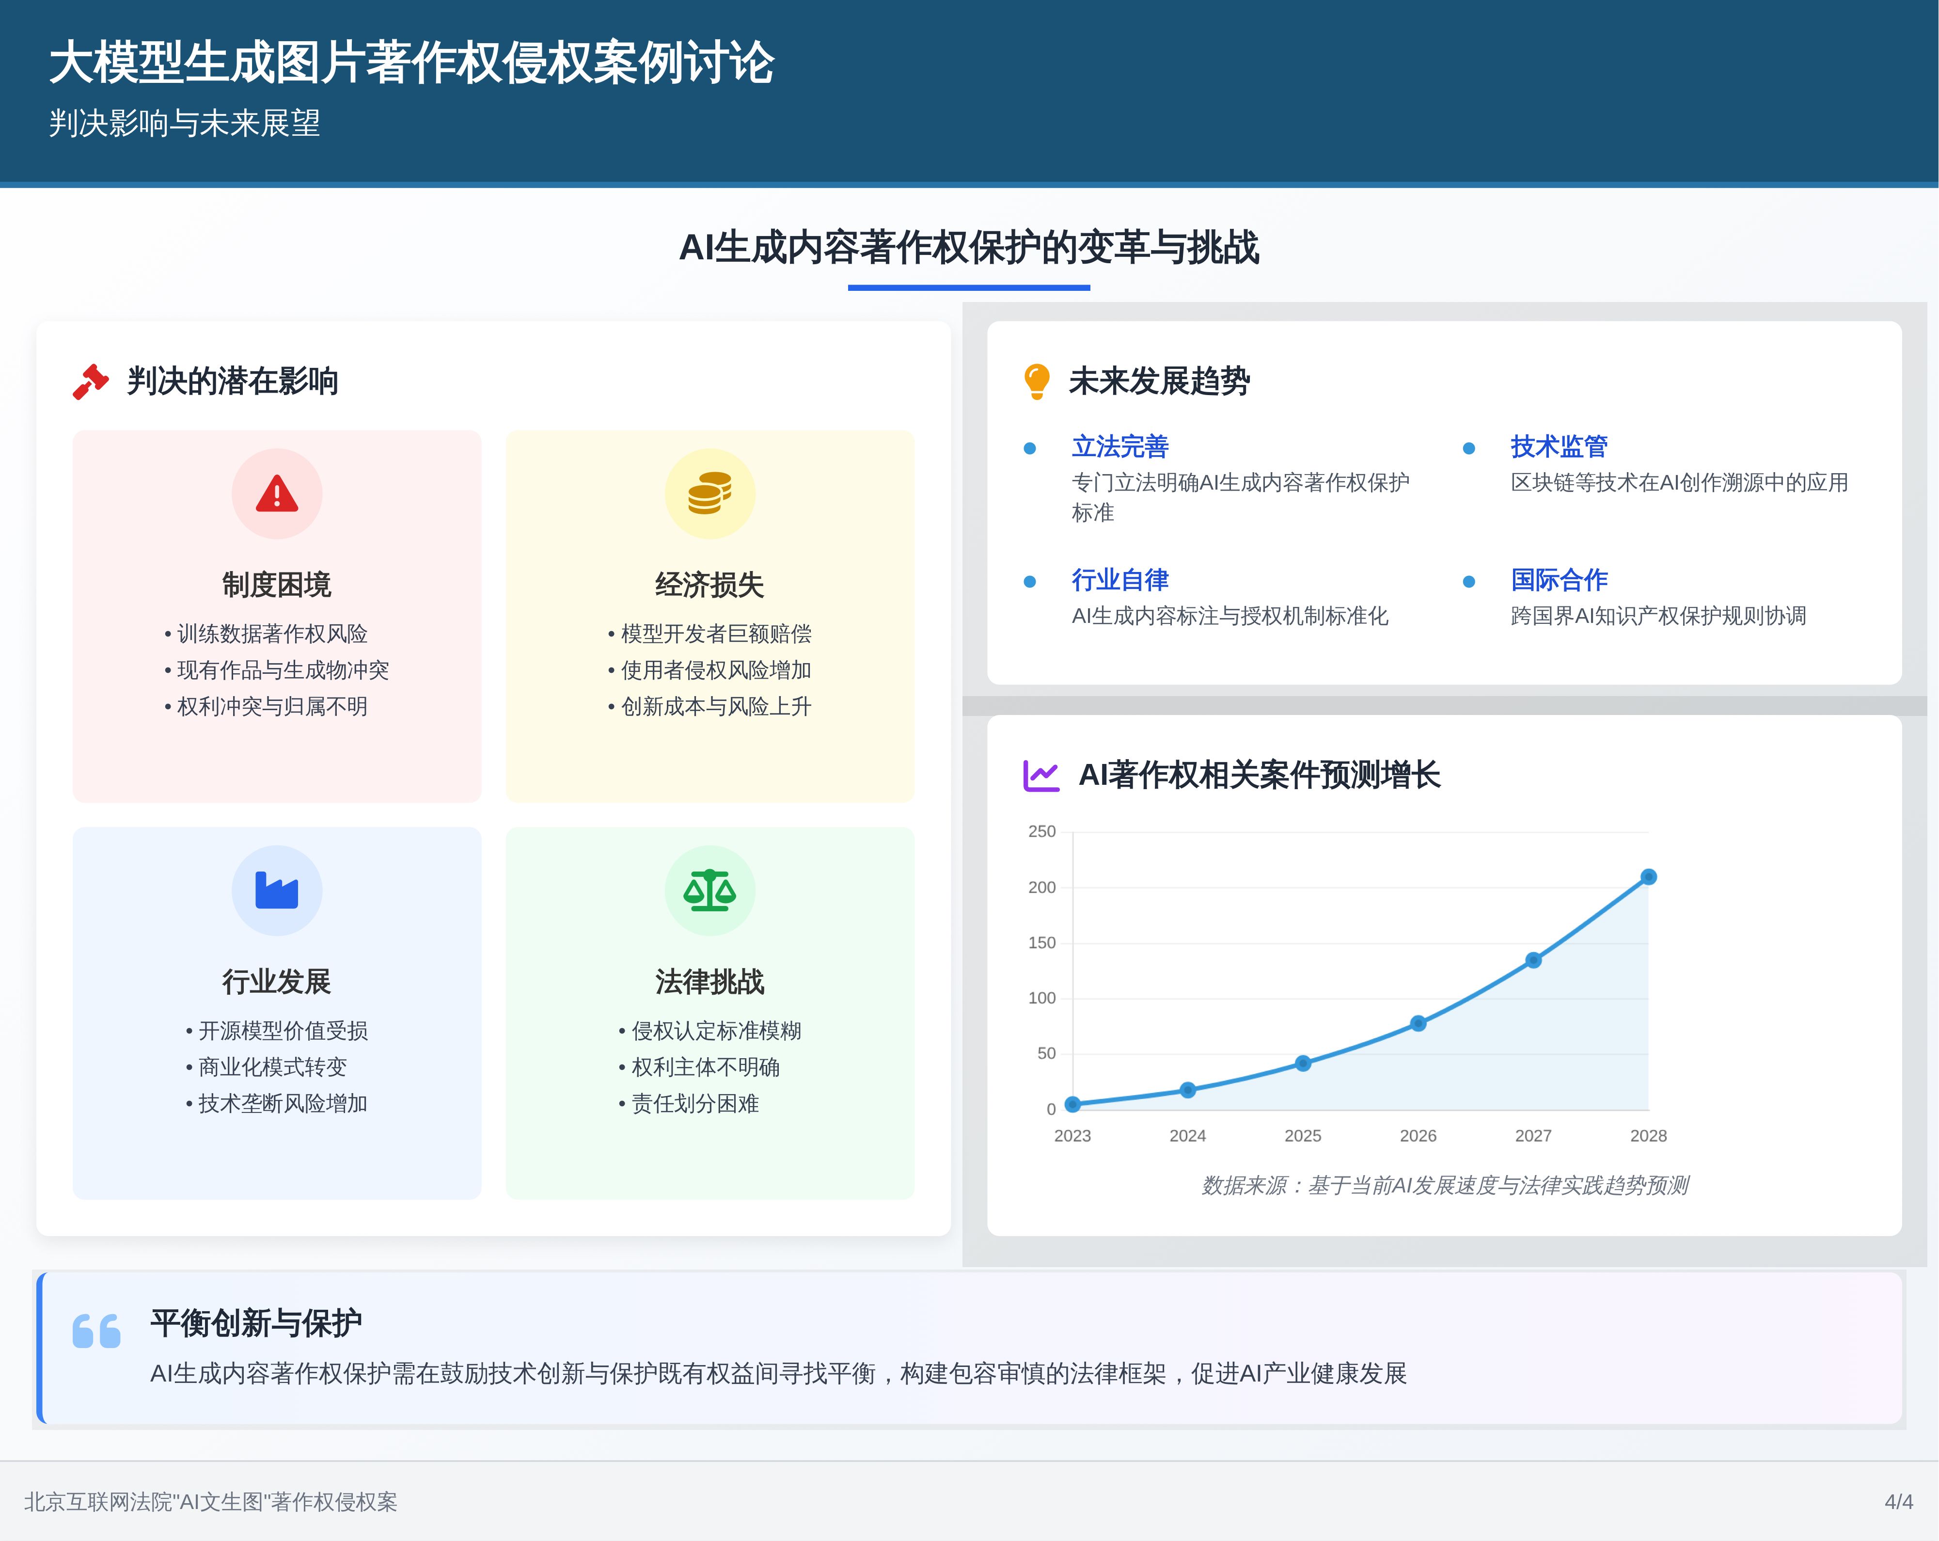Click the gold coins icon above 经济损失
The height and width of the screenshot is (1541, 1939).
709,494
